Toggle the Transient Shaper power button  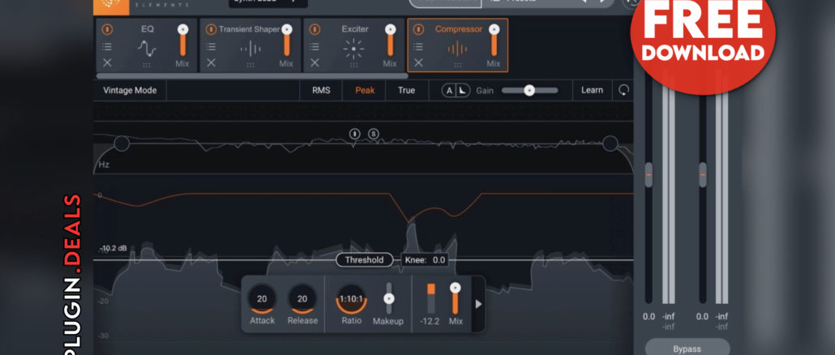[211, 29]
